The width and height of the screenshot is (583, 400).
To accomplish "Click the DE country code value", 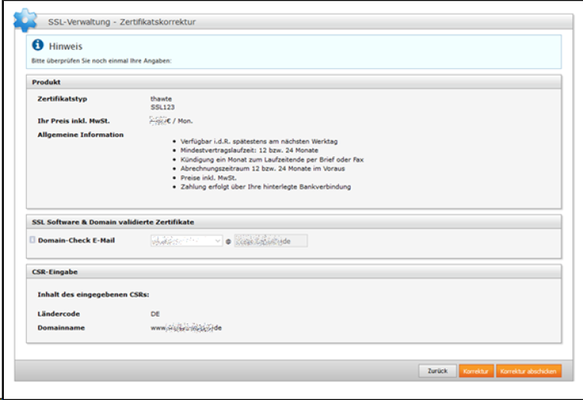I will pos(155,314).
